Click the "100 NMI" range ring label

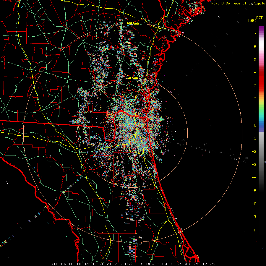coord(133,23)
